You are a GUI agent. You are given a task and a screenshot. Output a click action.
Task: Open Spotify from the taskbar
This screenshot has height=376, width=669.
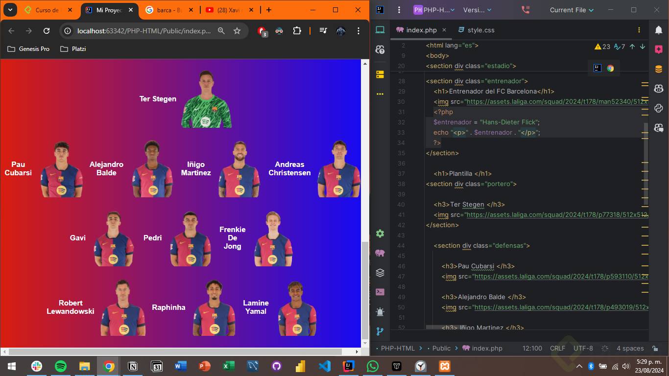pos(61,366)
